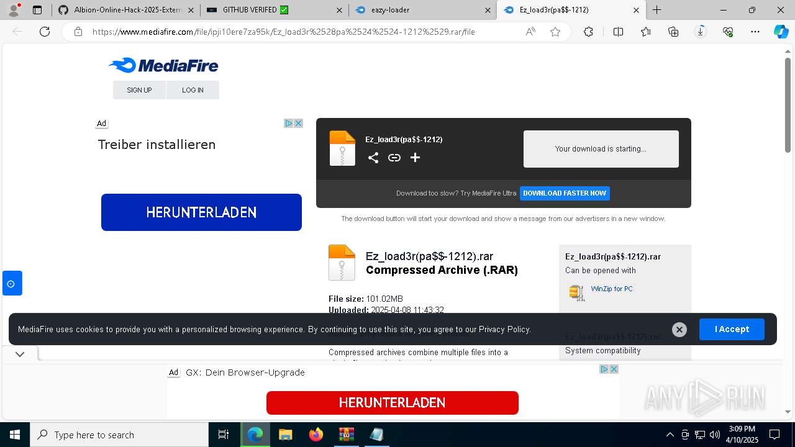Open notification center icon

(x=775, y=435)
